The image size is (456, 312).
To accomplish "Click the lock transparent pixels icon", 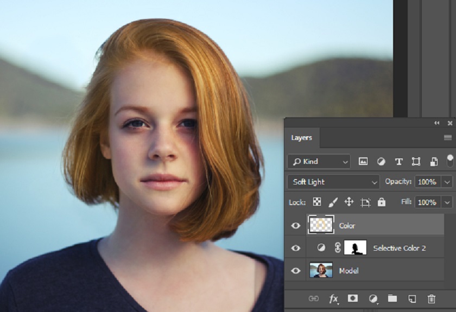I will [317, 202].
